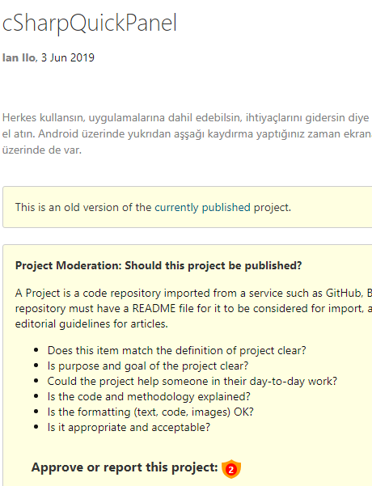Click the 'This is an old version' notice
This screenshot has width=372, height=486.
point(153,207)
